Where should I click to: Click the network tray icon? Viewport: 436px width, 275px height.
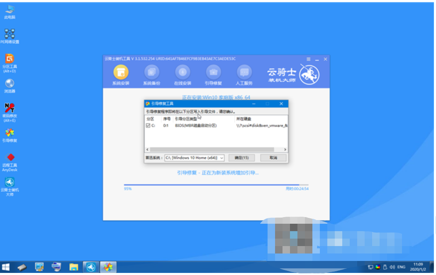(x=370, y=267)
